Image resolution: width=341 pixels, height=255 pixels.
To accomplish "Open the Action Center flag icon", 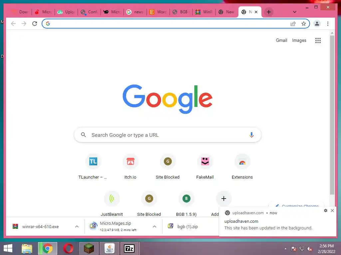I will (293, 249).
